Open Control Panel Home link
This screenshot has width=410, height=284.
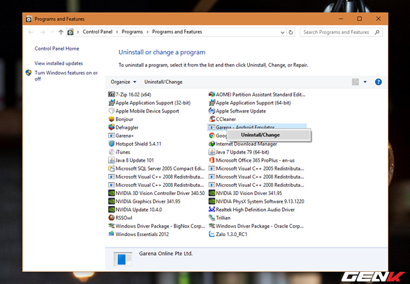[x=57, y=49]
